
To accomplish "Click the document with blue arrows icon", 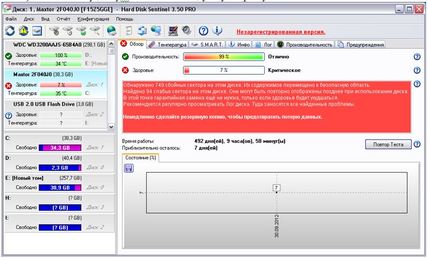I will pos(142,31).
